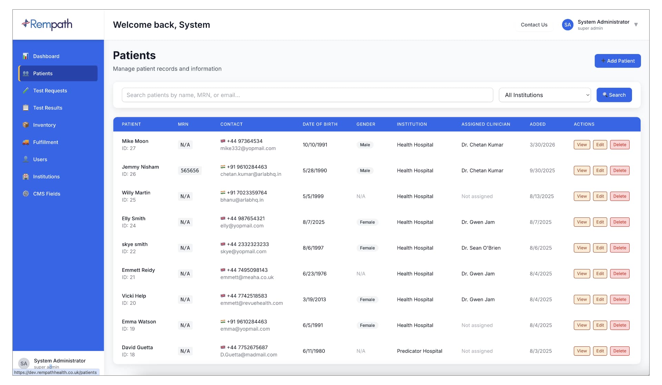The width and height of the screenshot is (662, 385).
Task: Click the Test Requests pencil icon
Action: coord(26,90)
